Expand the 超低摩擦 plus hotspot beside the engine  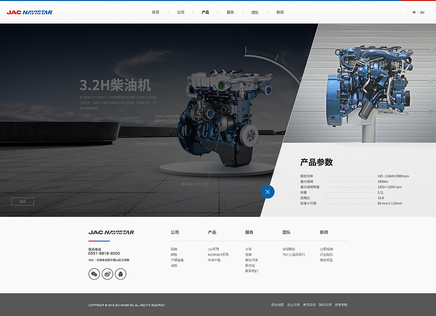(261, 143)
